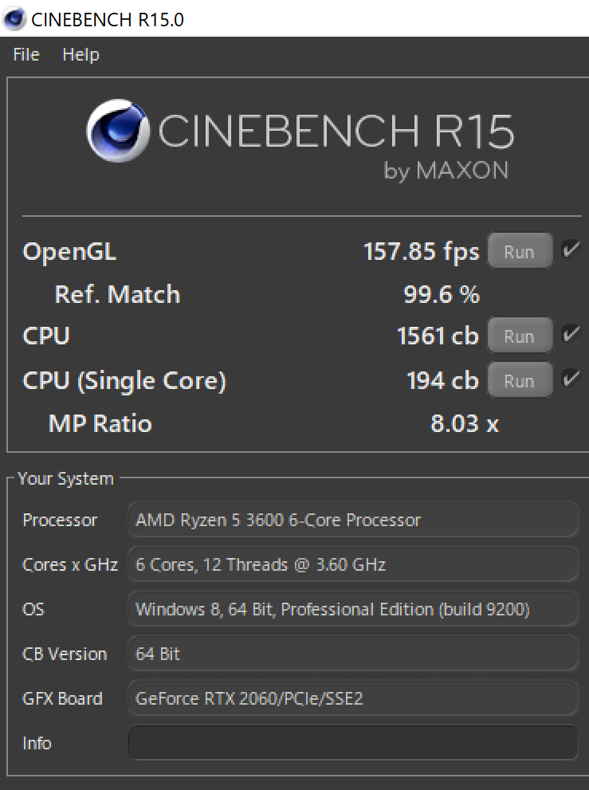Click the Cores x GHz field
Image resolution: width=589 pixels, height=790 pixels.
[x=352, y=565]
